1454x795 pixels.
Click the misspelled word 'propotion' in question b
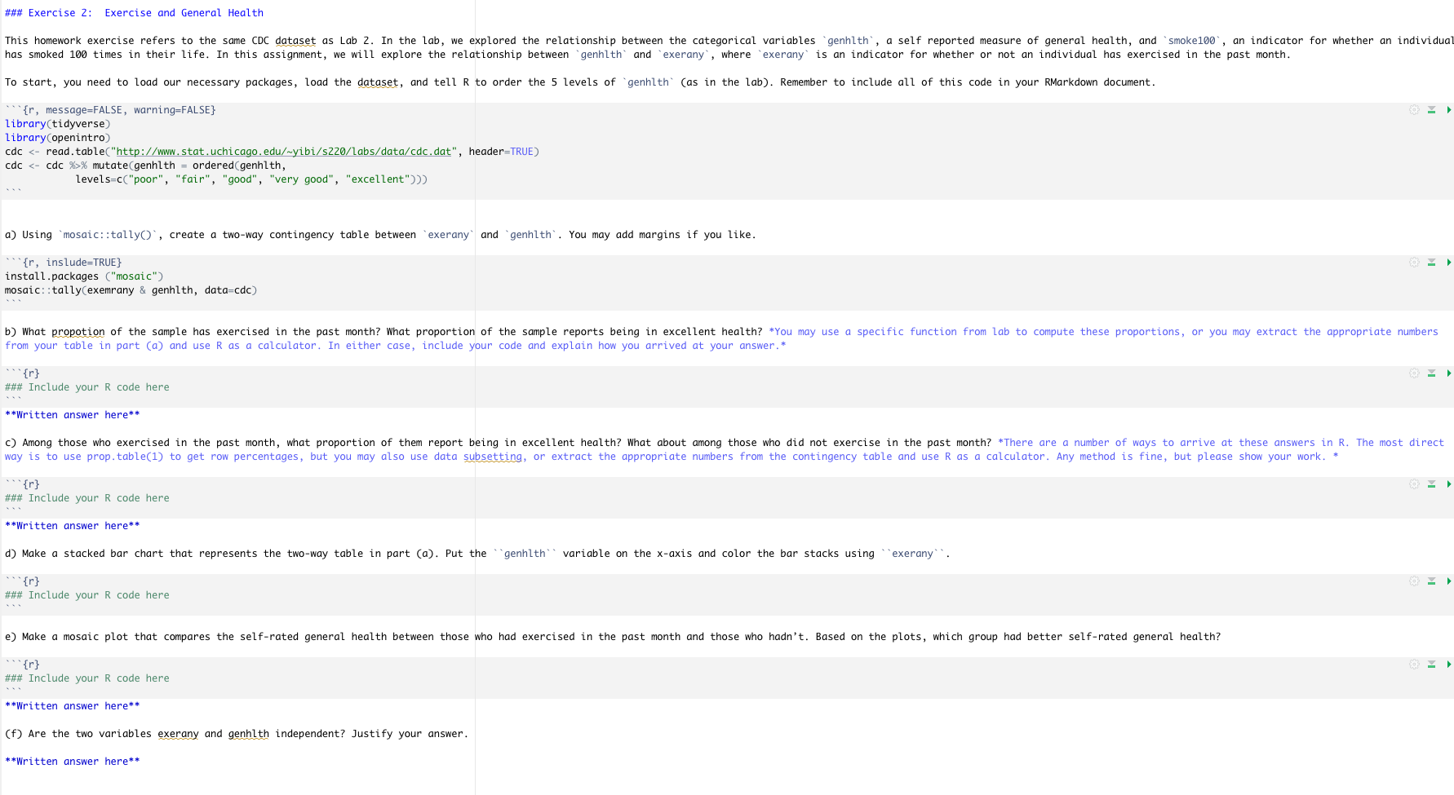(78, 332)
